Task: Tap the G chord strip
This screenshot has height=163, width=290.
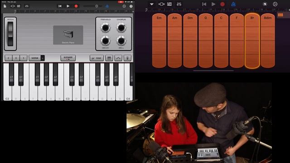Action: point(206,41)
